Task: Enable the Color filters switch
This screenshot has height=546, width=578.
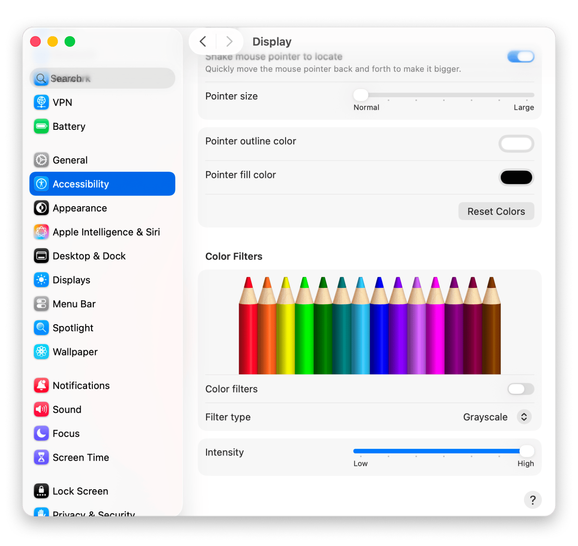Action: (x=521, y=389)
